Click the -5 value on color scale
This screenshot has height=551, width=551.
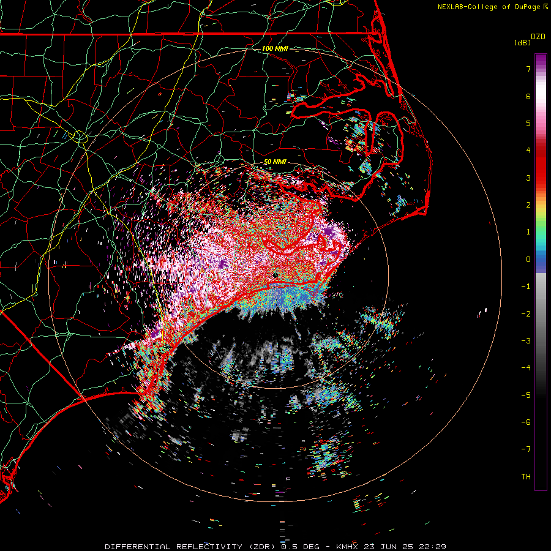point(526,395)
